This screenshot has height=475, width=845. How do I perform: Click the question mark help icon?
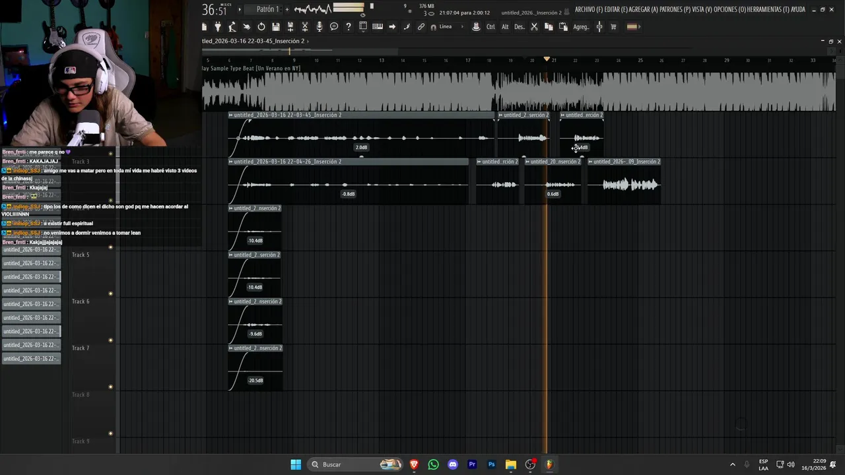point(349,27)
